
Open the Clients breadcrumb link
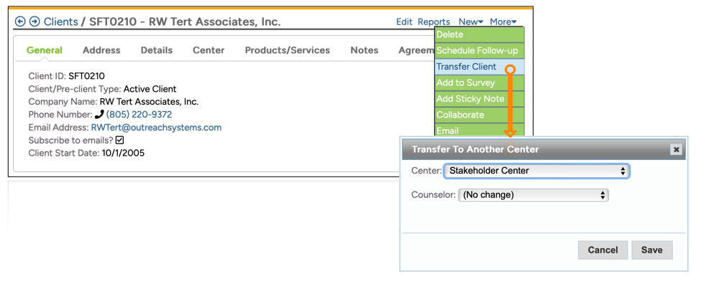click(60, 22)
